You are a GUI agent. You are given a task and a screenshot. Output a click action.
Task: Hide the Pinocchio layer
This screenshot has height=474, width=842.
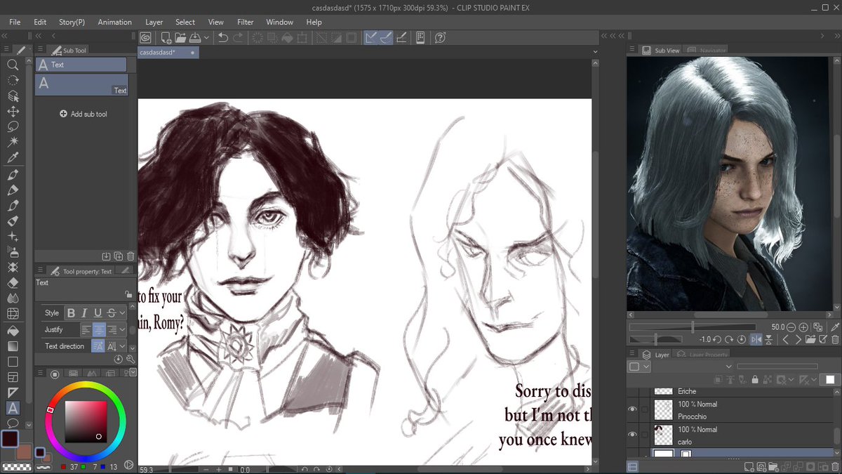click(633, 410)
